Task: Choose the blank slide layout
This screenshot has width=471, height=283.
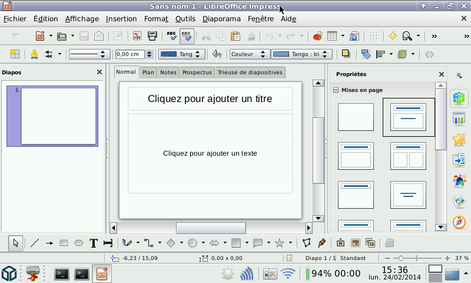Action: tap(356, 117)
